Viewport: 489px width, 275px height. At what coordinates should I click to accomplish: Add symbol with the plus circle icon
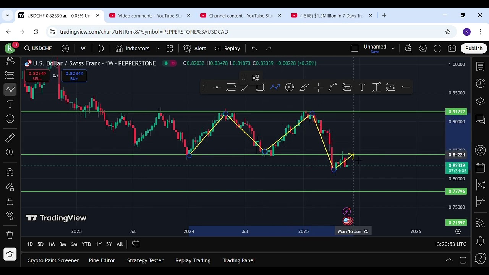(x=65, y=49)
